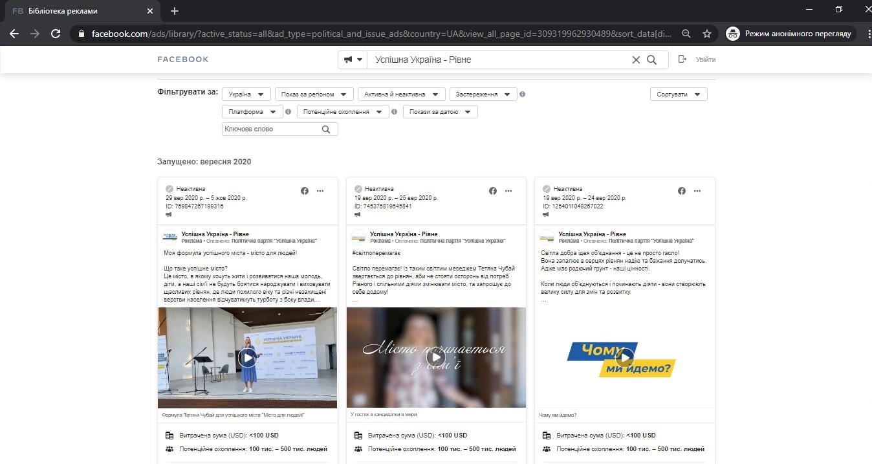Click the search magnifier icon in search bar
872x464 pixels.
(652, 60)
